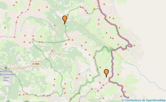
Task: Select the peak where pink dashed border meets purple border
Action: [x=110, y=81]
